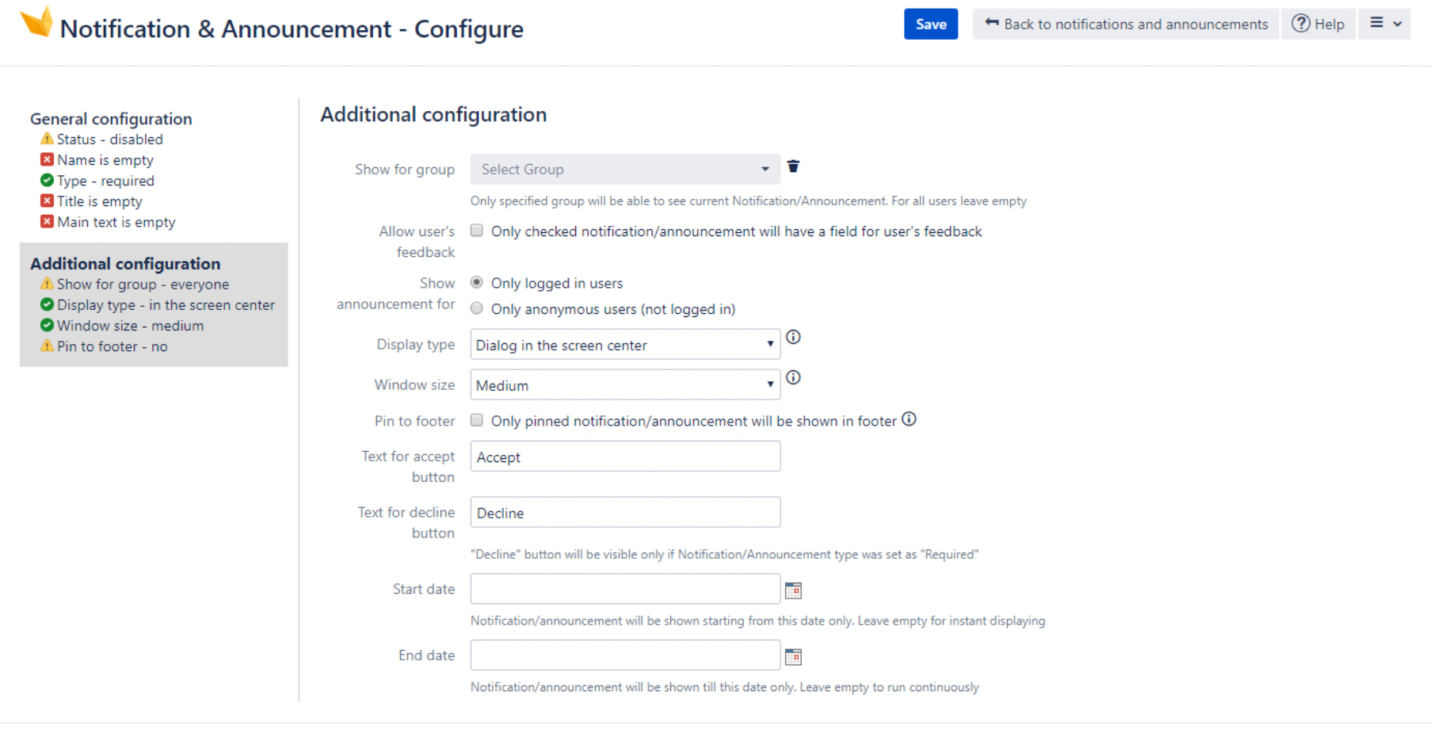1453x734 pixels.
Task: Click inside the Text for accept button field
Action: (624, 457)
